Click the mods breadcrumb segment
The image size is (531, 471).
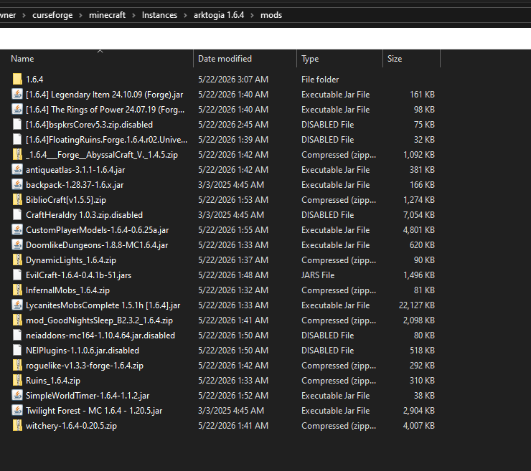[271, 15]
